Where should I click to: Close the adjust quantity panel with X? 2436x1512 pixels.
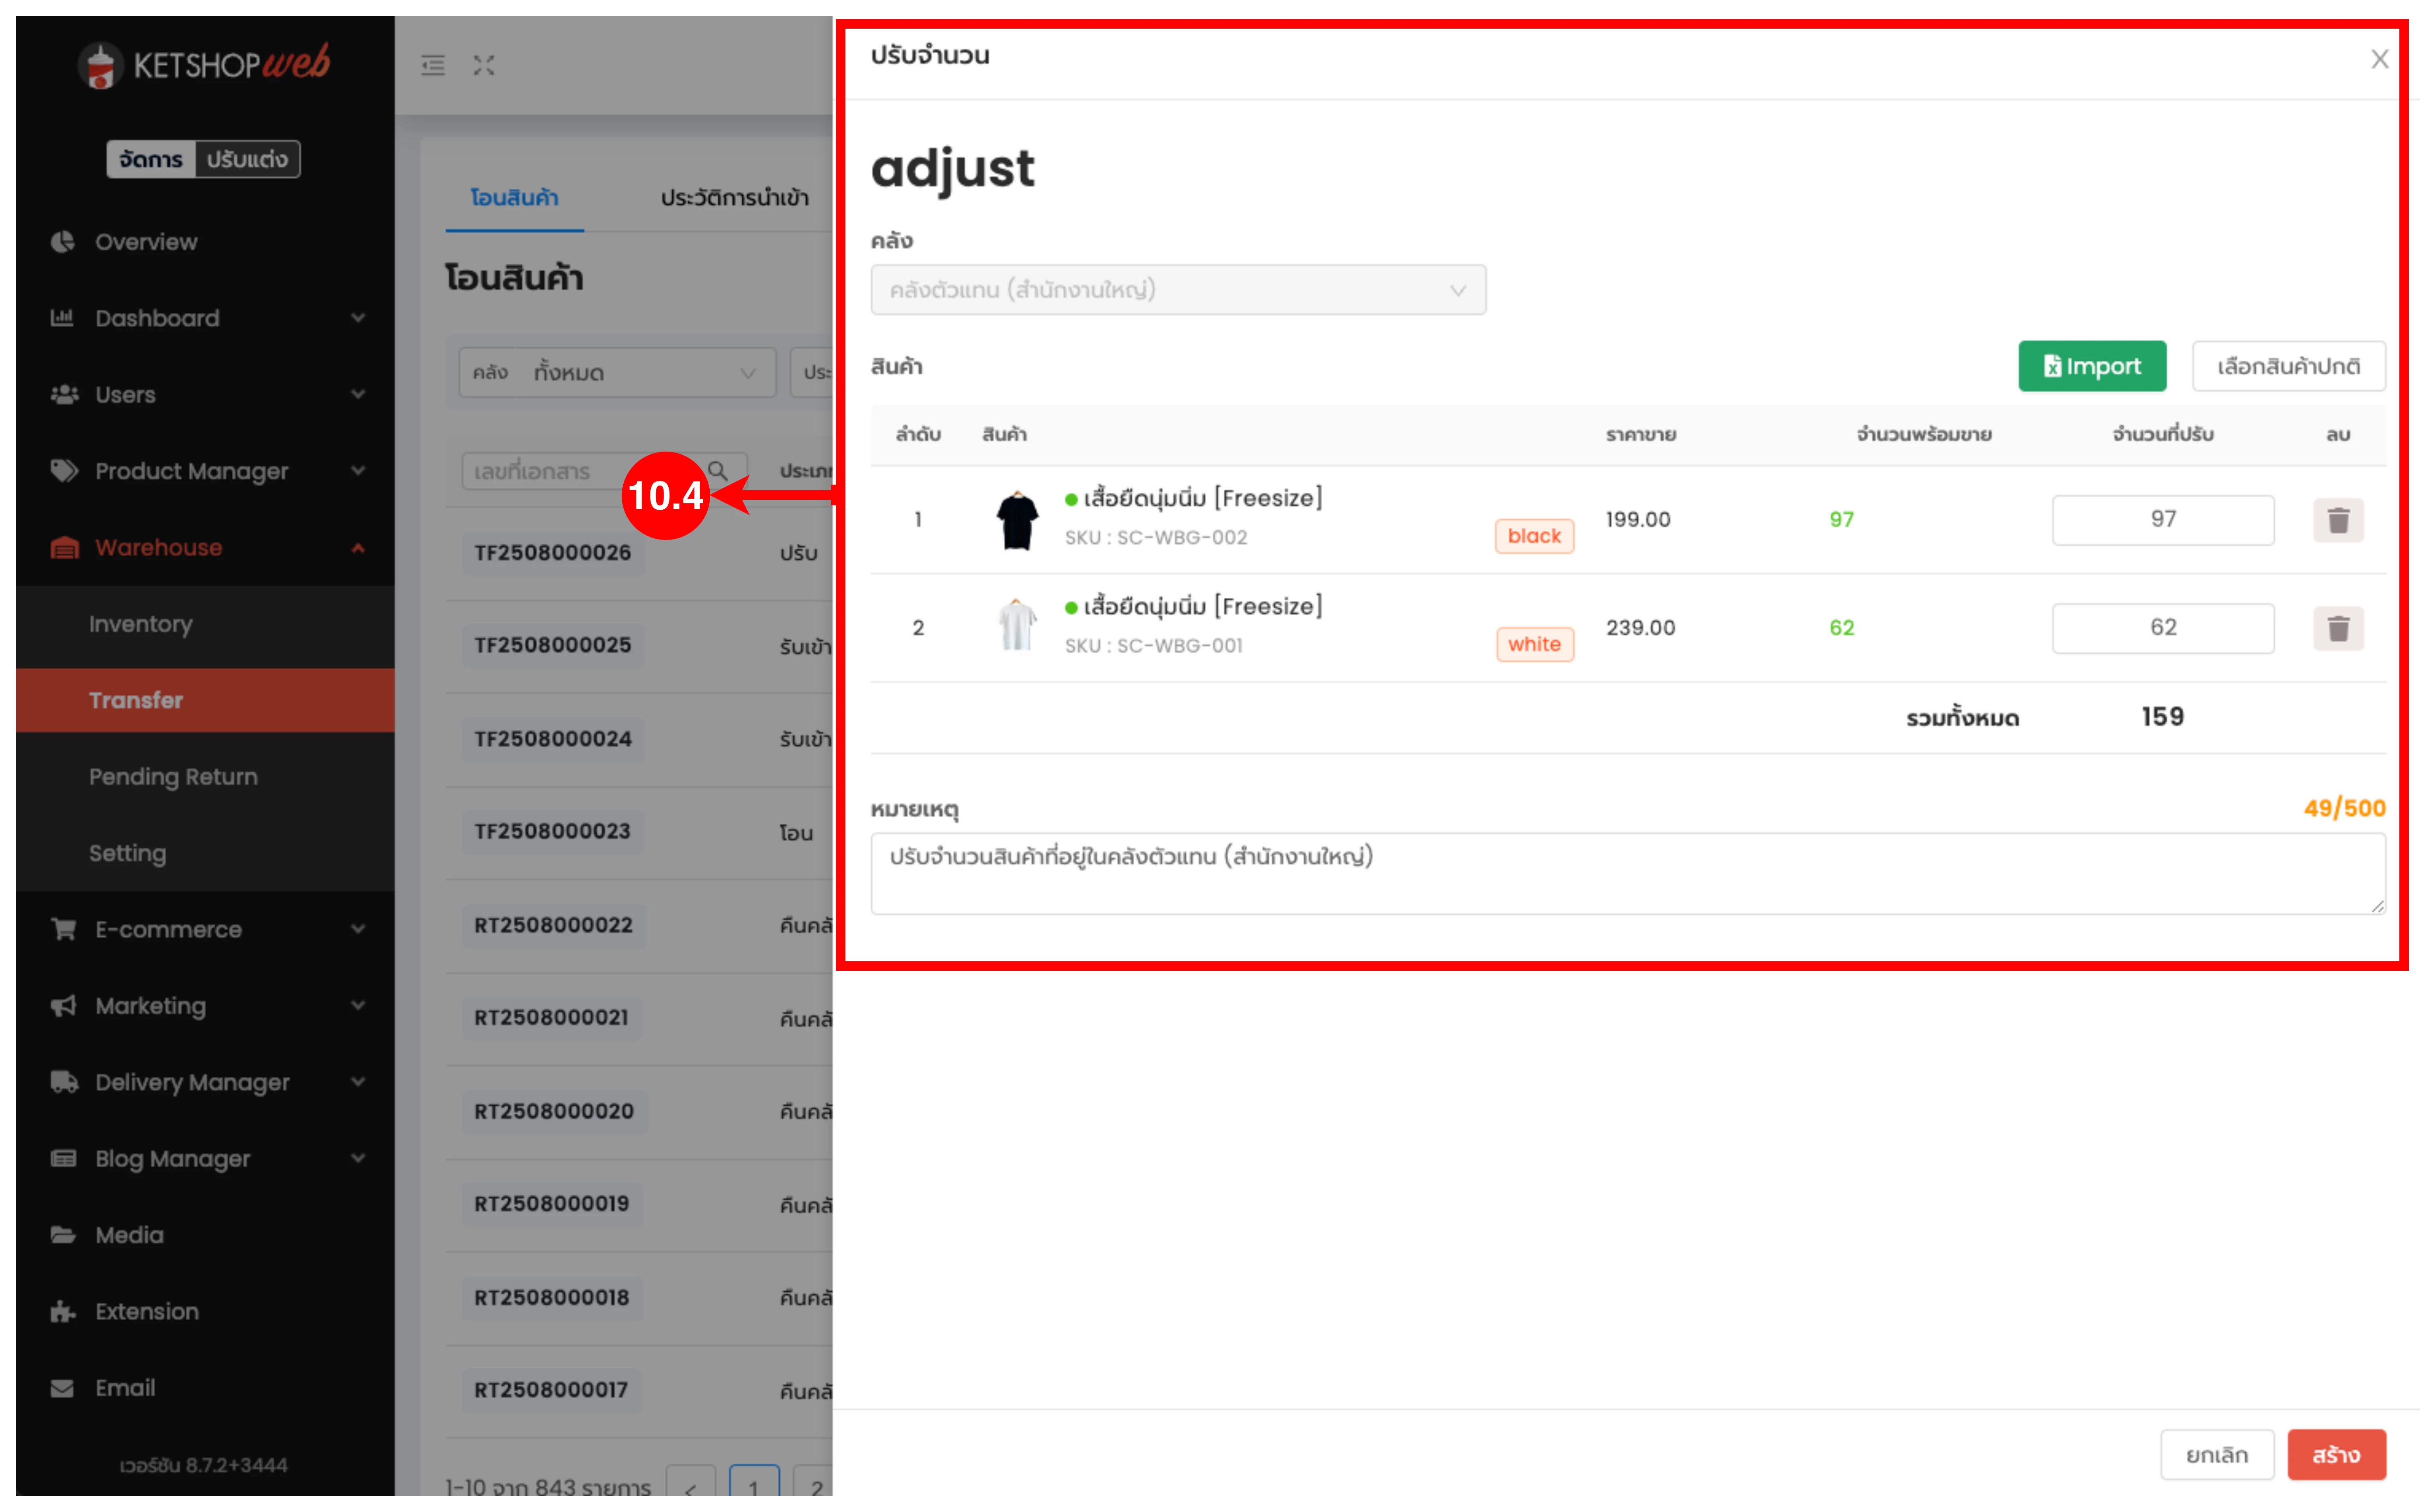click(2379, 59)
